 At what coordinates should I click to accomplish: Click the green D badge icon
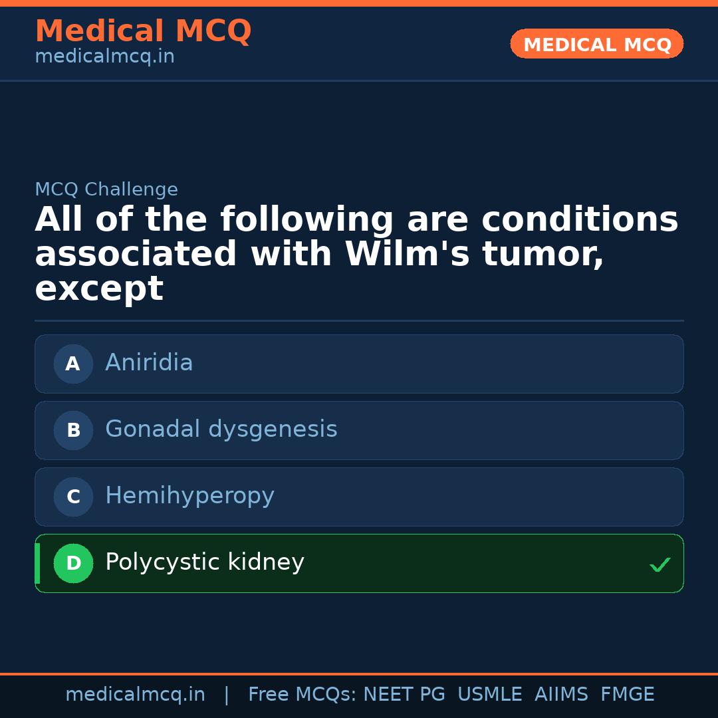[73, 563]
